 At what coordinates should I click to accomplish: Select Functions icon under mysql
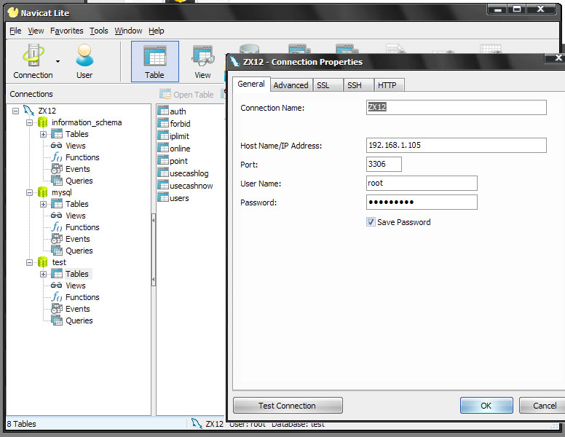[57, 227]
